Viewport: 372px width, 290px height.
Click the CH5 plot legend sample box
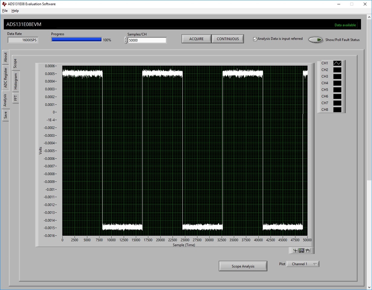point(337,90)
